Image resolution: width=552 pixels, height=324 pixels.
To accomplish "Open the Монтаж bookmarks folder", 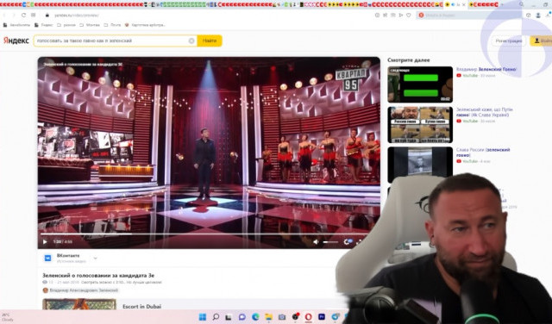I will 90,25.
